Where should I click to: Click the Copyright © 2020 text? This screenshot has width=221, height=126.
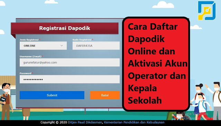pyautogui.click(x=54, y=122)
